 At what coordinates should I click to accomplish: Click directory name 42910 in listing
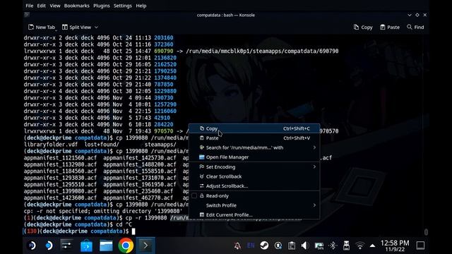click(x=162, y=118)
